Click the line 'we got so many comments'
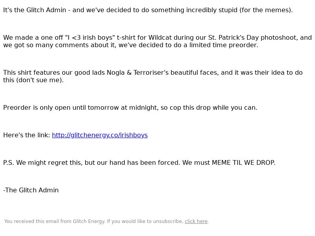 click(x=131, y=45)
